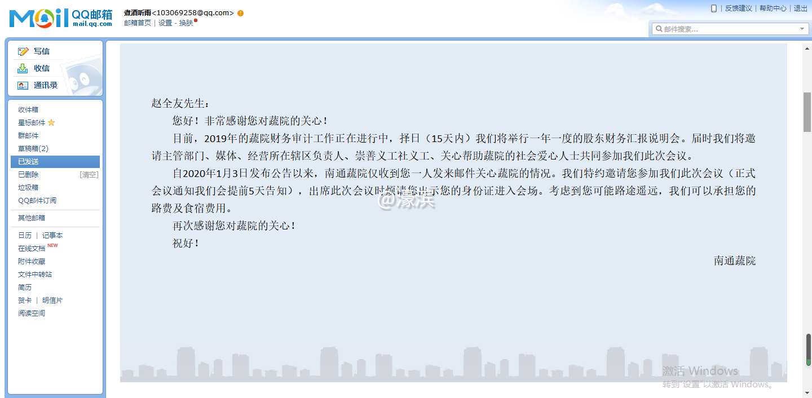Click 换肤 to change the mail skin

point(187,23)
